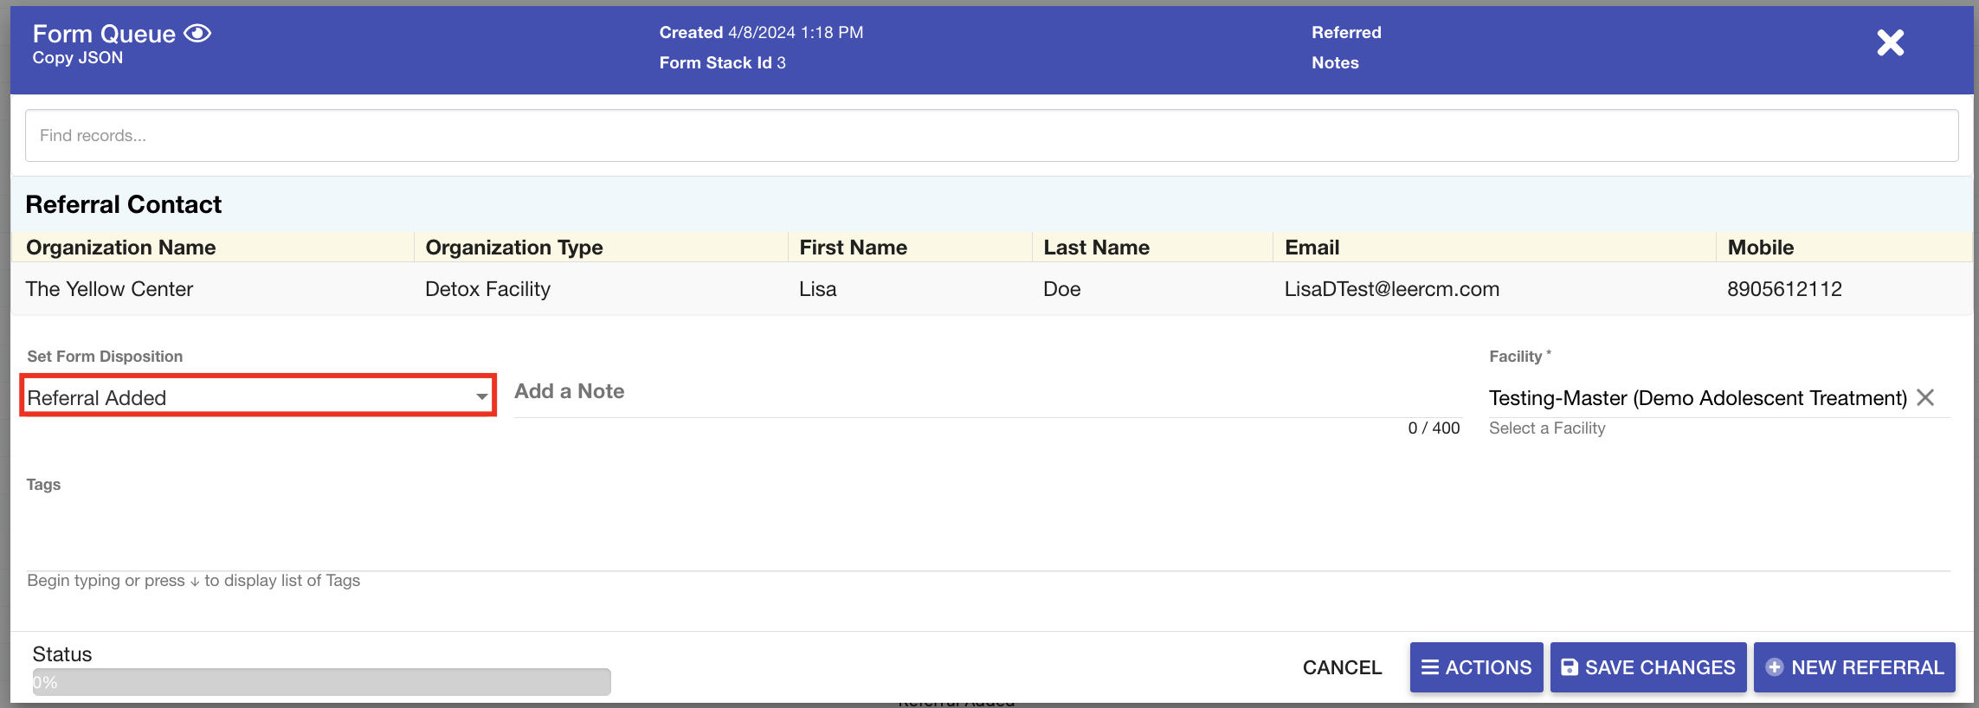Open the Facility selection field

(1697, 398)
